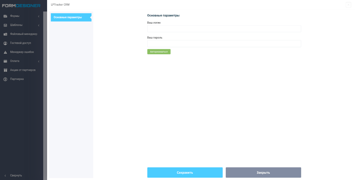The image size is (355, 180).
Task: Collapse sidebar using Свернуть
Action: [16, 175]
